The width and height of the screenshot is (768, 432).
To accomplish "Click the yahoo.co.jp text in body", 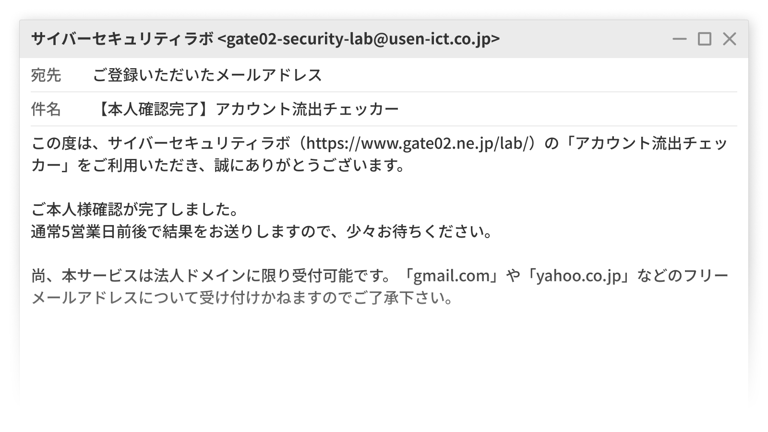I will pyautogui.click(x=578, y=276).
